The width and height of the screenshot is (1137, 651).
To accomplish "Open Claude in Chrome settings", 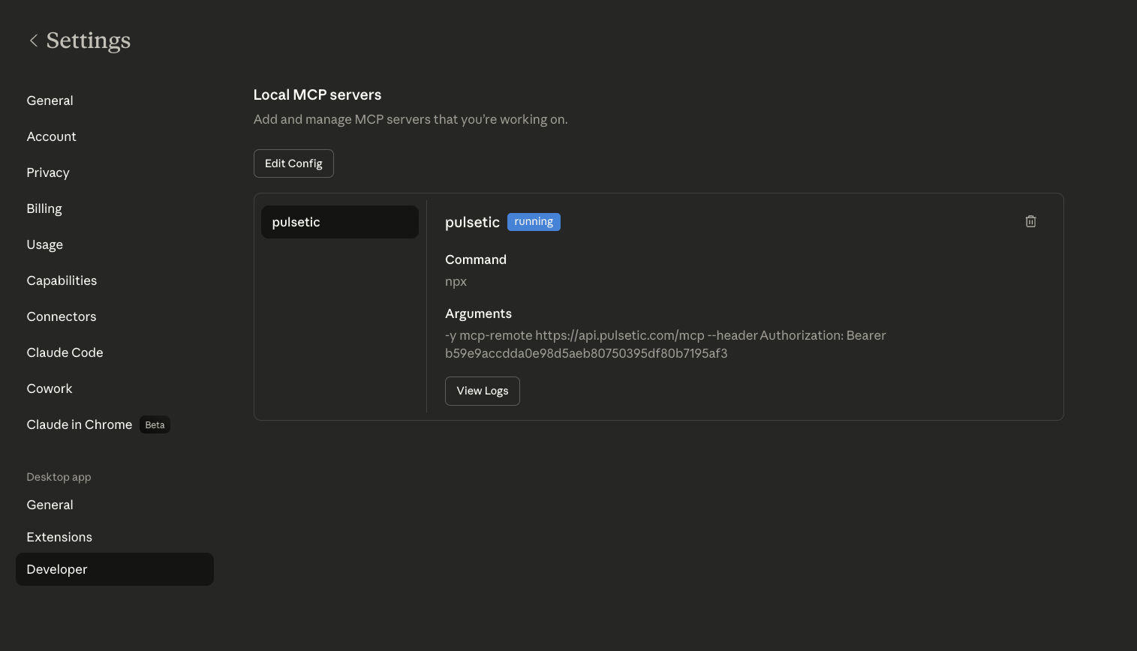I will [x=80, y=424].
